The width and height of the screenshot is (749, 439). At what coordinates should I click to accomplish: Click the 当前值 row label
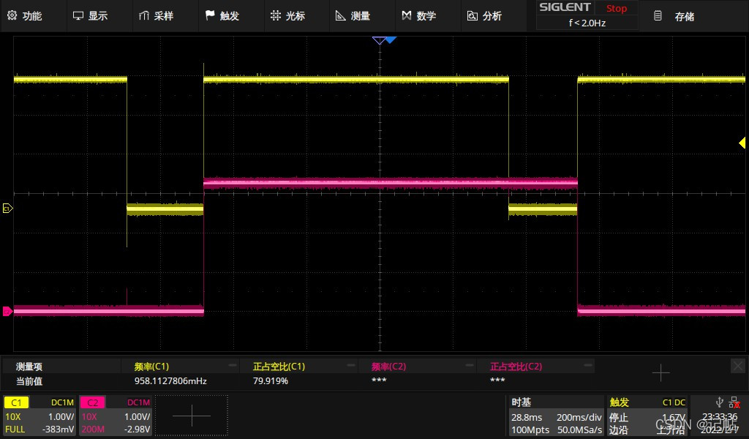coord(29,381)
